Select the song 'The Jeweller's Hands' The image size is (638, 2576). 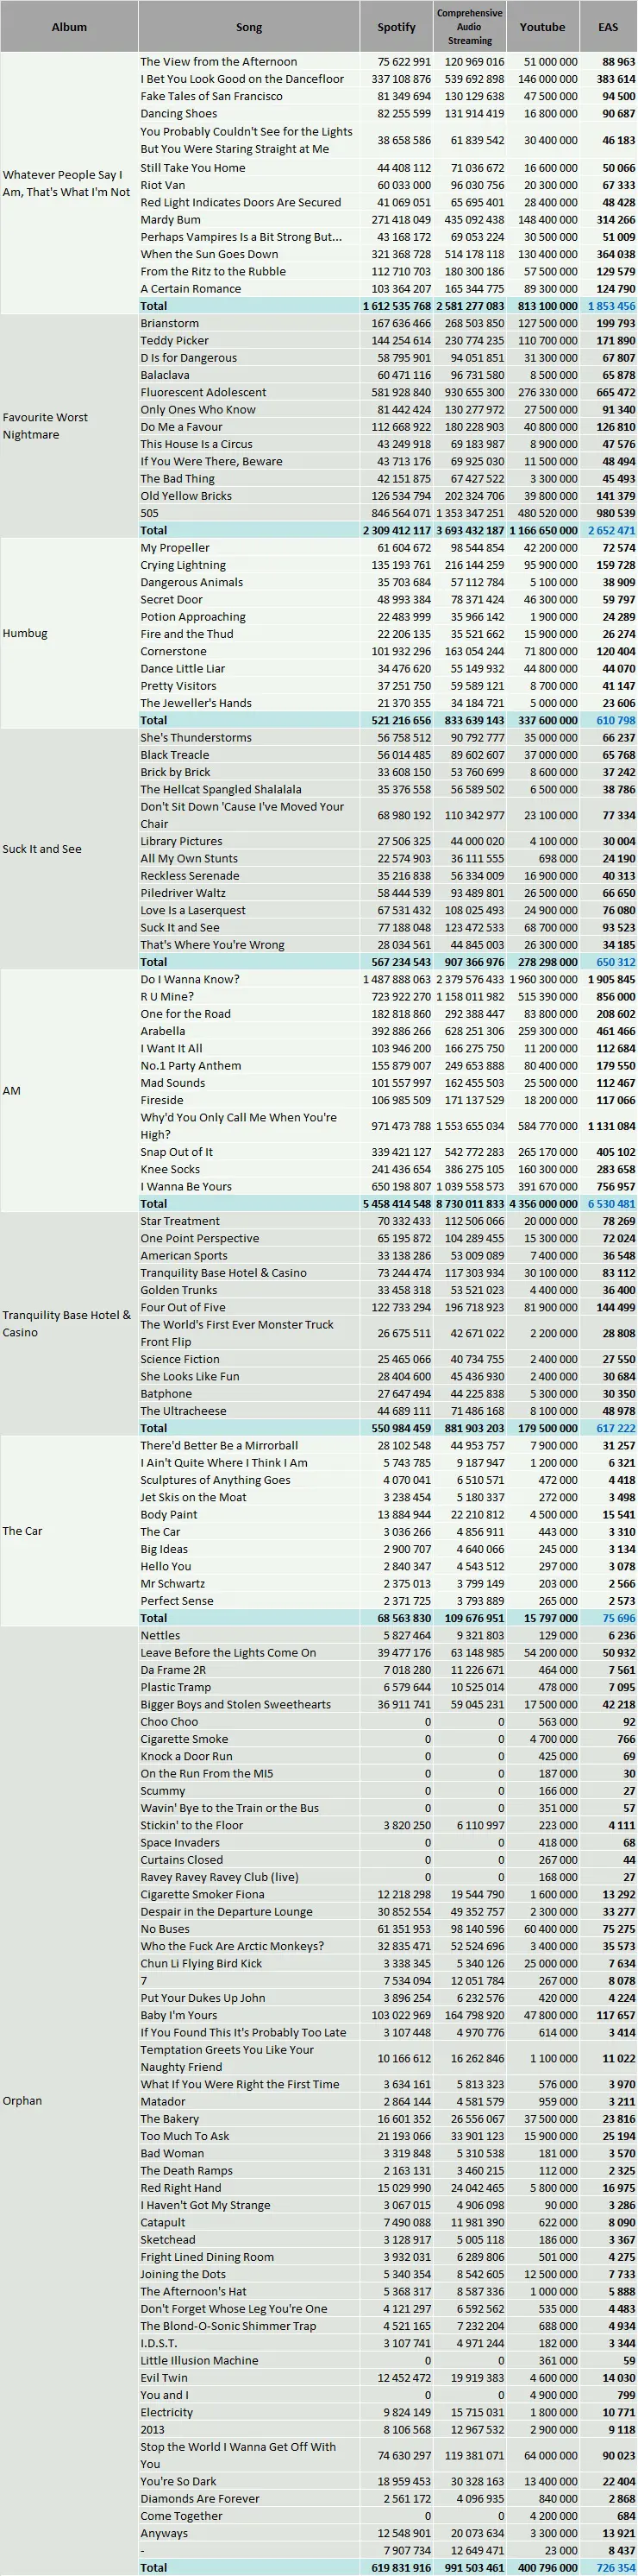(x=196, y=704)
